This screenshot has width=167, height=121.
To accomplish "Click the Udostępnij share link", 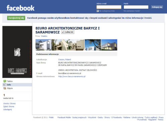I will pos(7,109).
